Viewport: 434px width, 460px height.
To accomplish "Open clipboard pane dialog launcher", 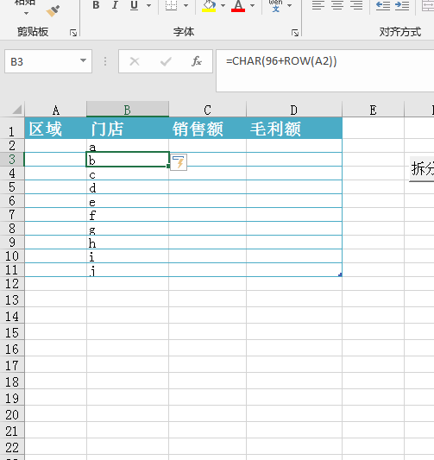I will tap(73, 33).
